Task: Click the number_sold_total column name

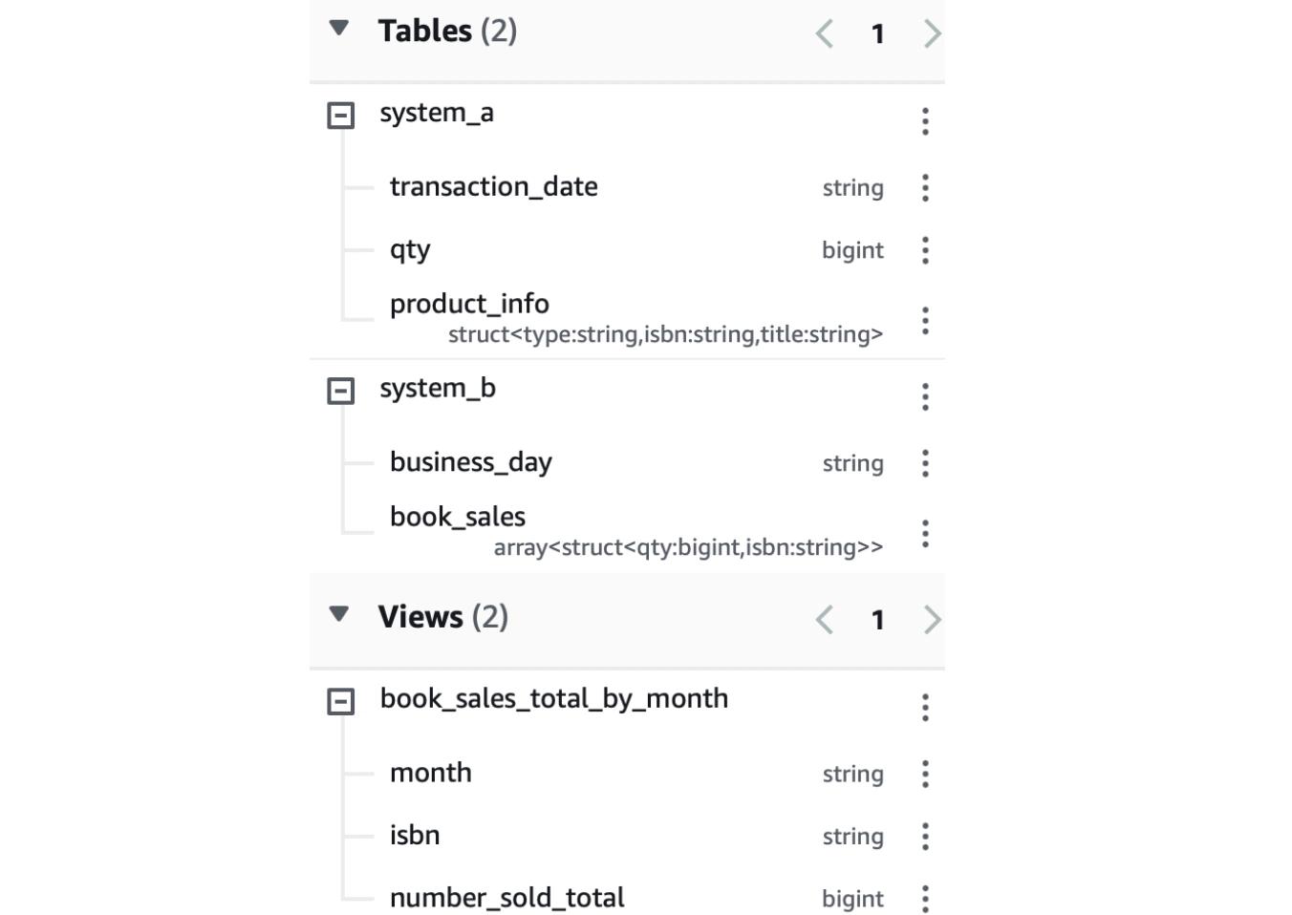Action: coord(506,898)
